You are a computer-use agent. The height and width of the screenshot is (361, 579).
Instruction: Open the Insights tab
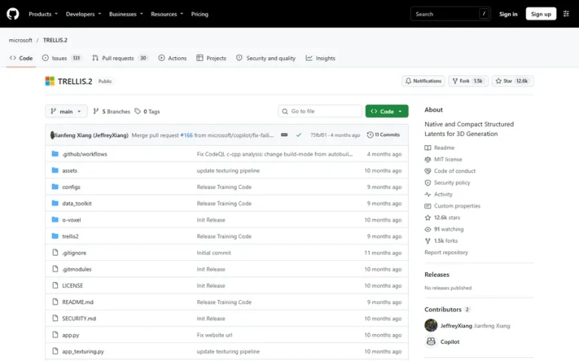pyautogui.click(x=320, y=58)
